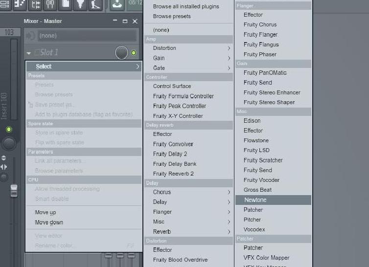Toggle the Slot 1 green enable LED
This screenshot has width=369, height=267.
click(x=134, y=53)
